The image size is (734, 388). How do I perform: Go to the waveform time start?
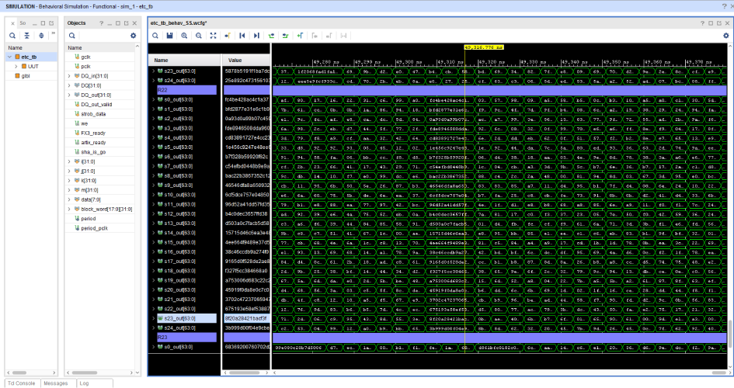[242, 36]
